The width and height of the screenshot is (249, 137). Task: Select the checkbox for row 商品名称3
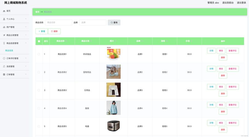tap(39, 90)
